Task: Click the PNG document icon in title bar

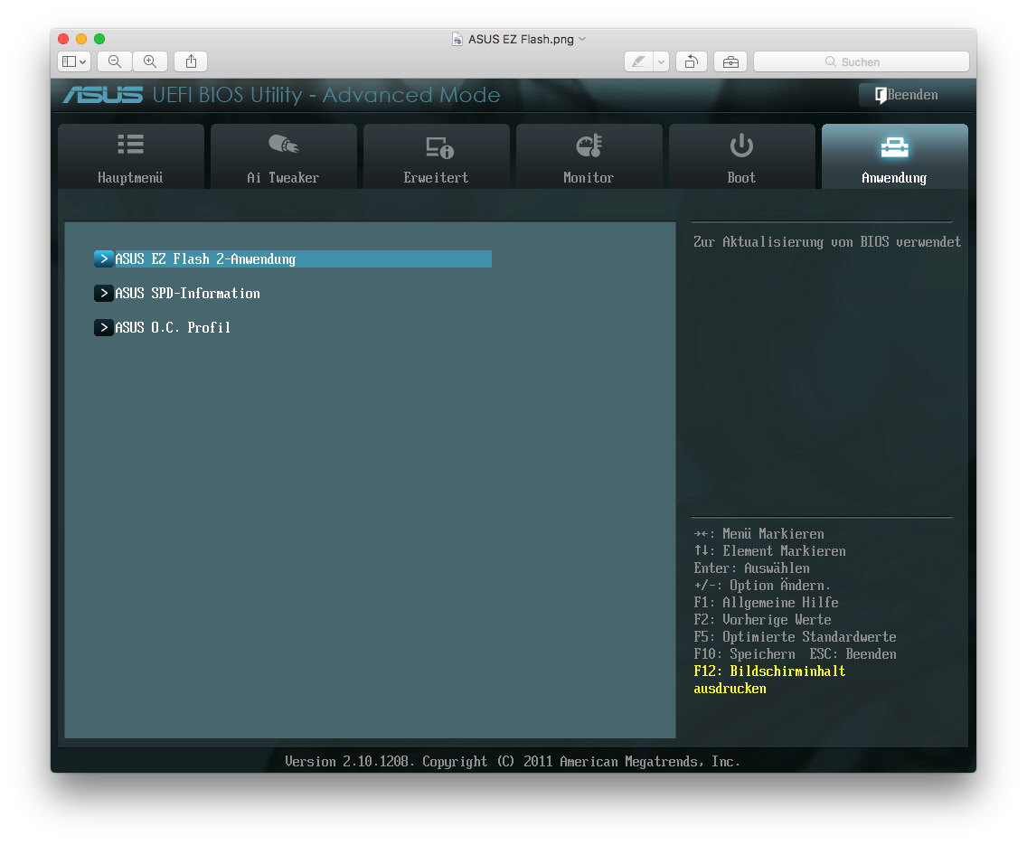Action: click(x=457, y=39)
